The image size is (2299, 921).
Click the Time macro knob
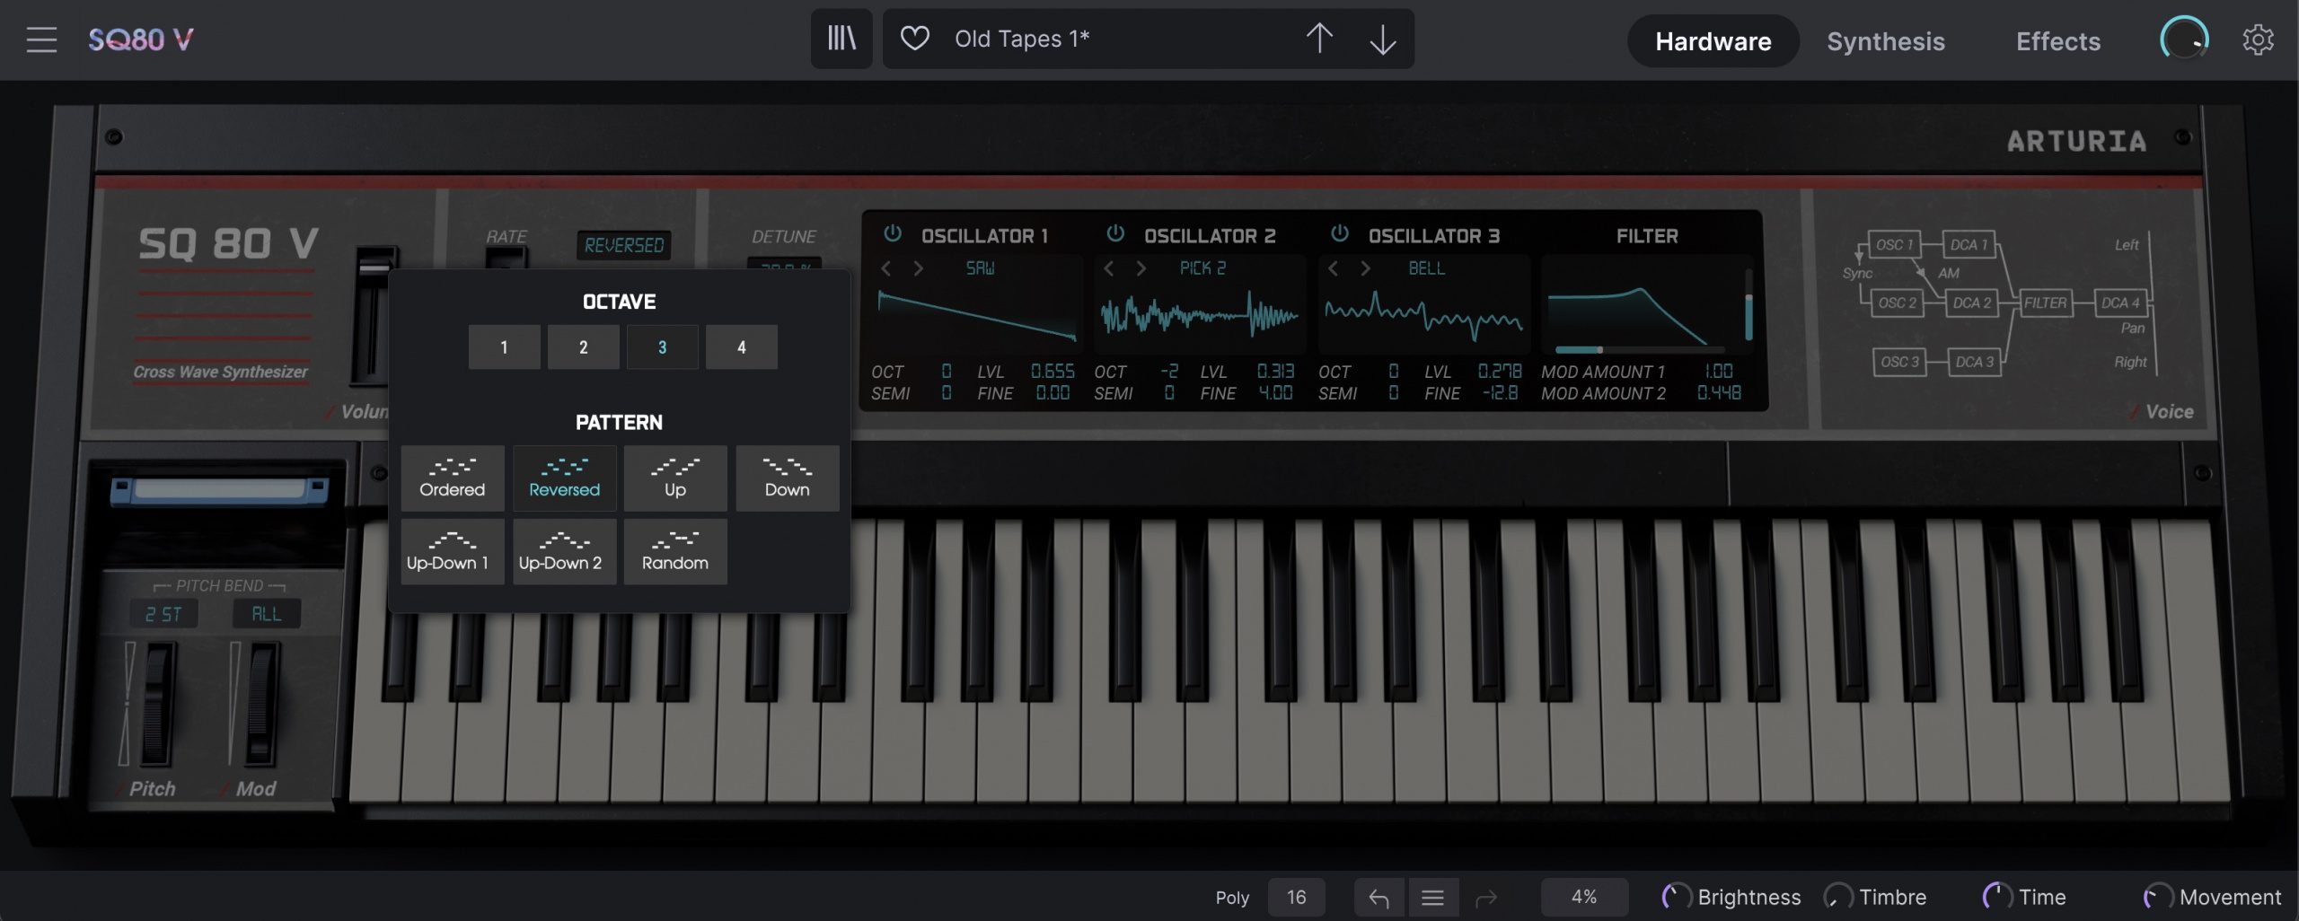click(x=1996, y=897)
